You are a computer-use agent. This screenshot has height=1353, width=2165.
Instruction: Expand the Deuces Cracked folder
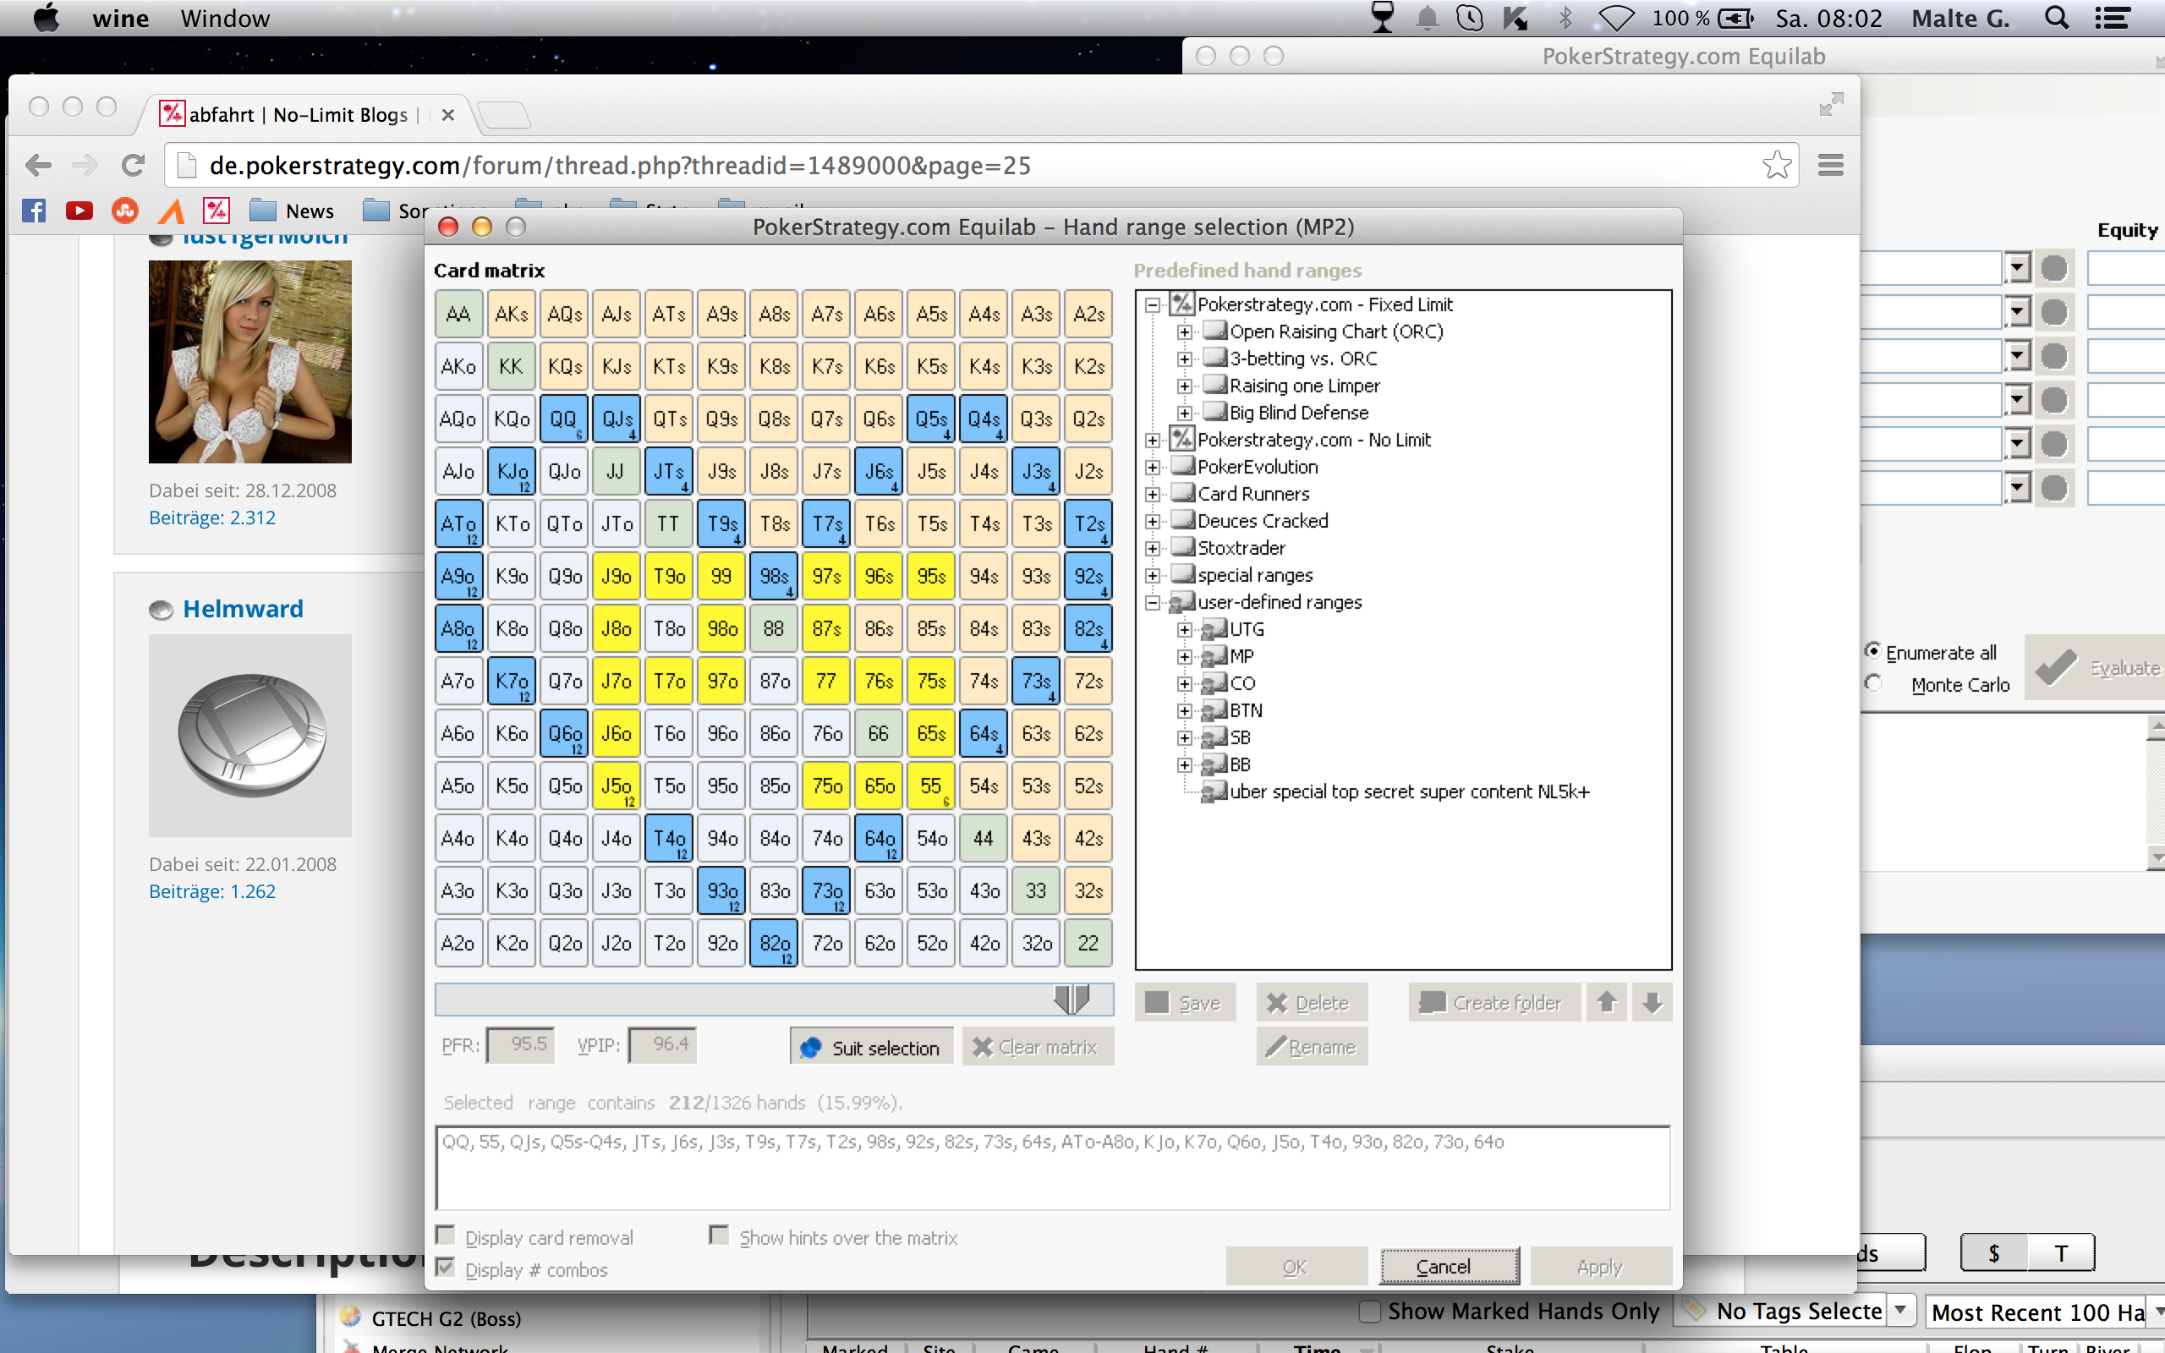point(1154,522)
